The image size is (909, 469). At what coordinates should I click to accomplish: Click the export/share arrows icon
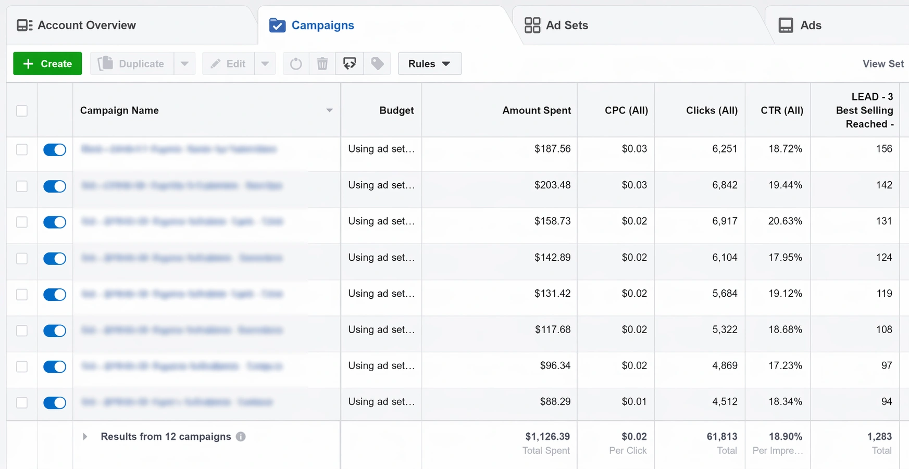point(350,64)
